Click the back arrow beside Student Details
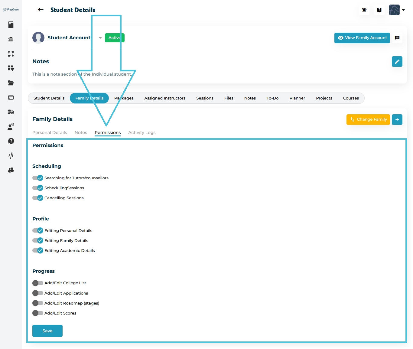This screenshot has height=349, width=413. [x=41, y=10]
